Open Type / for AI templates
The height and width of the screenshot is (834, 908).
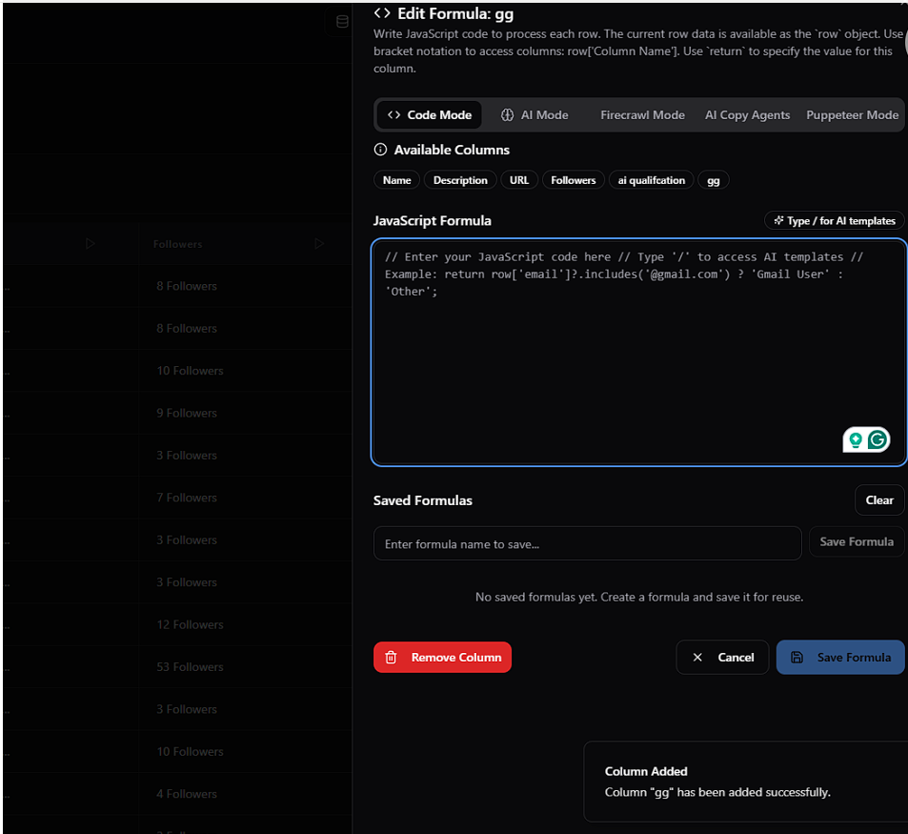pos(834,221)
